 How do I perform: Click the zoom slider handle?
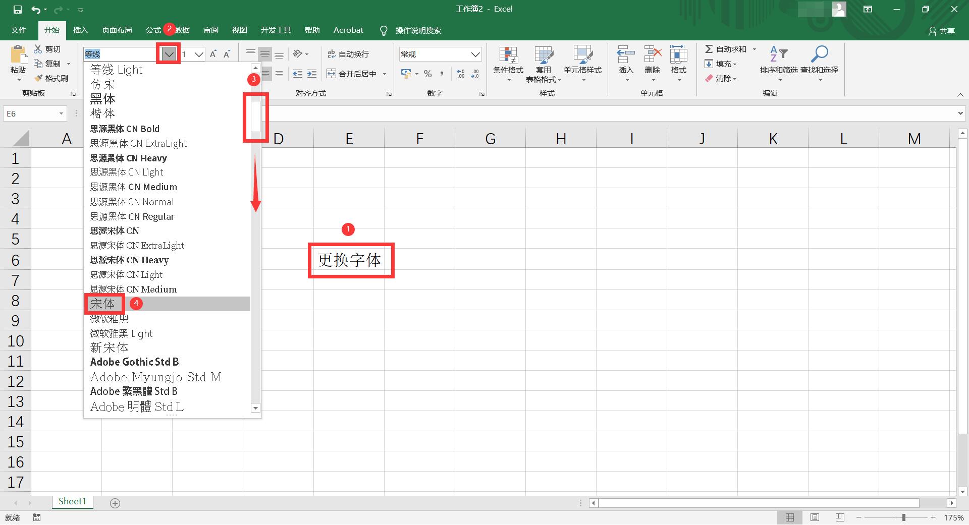tap(903, 517)
